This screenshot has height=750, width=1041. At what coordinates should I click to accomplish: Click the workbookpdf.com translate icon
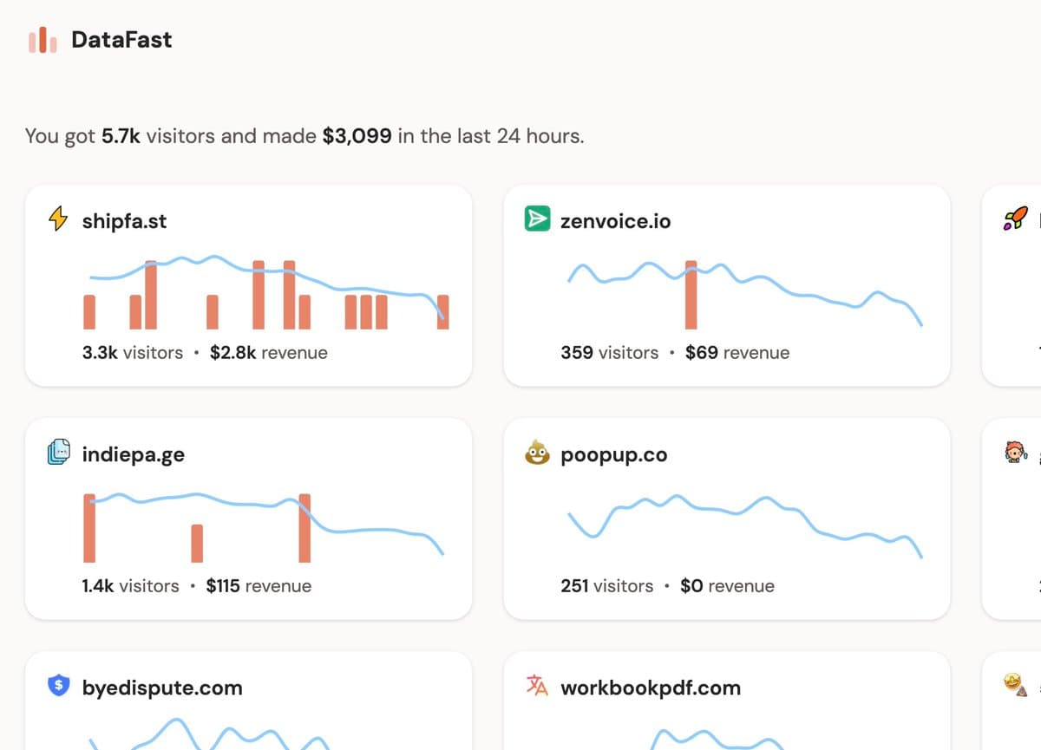pos(538,686)
